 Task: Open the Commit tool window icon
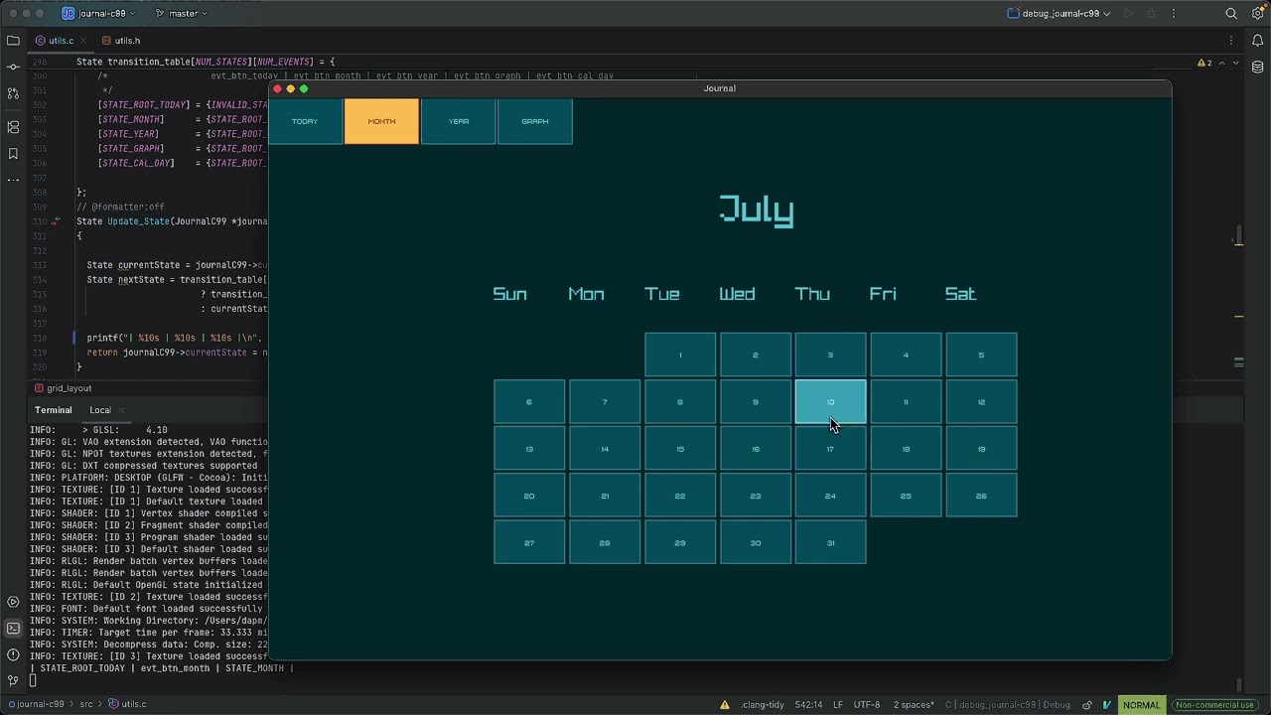point(13,67)
